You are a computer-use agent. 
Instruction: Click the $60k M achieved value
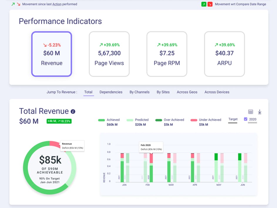tap(112, 125)
